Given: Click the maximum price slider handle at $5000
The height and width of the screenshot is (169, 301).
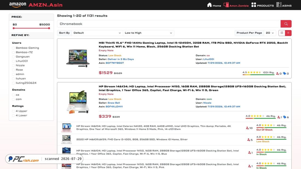Looking at the screenshot, I should (49, 28).
